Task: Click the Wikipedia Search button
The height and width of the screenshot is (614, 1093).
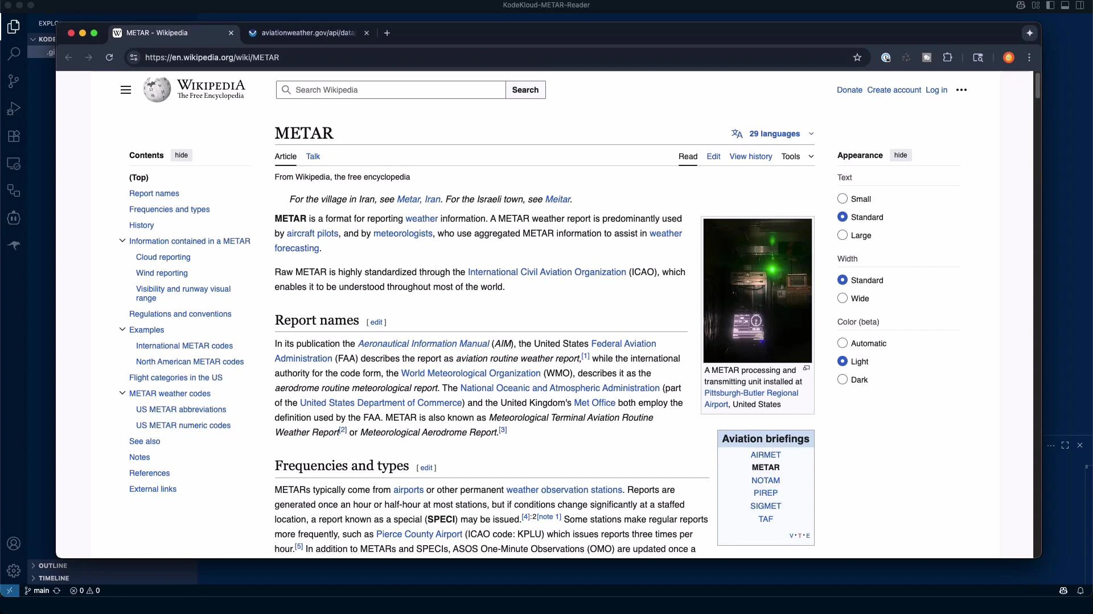Action: point(525,89)
